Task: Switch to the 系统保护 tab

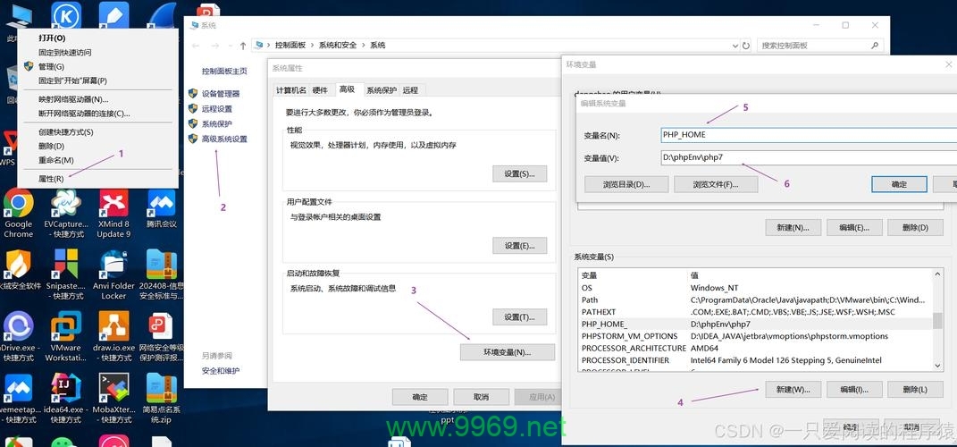Action: tap(382, 90)
